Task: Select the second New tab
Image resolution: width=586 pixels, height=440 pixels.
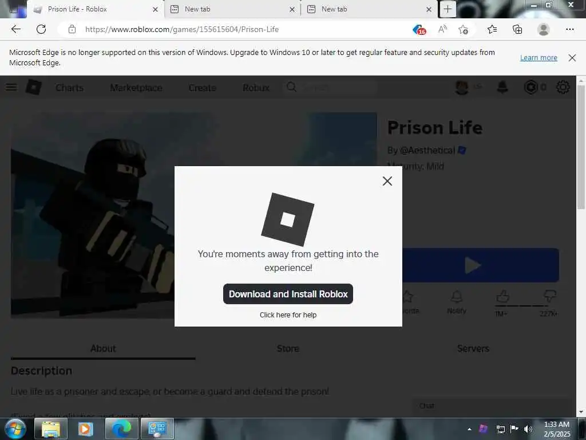Action: tap(368, 9)
